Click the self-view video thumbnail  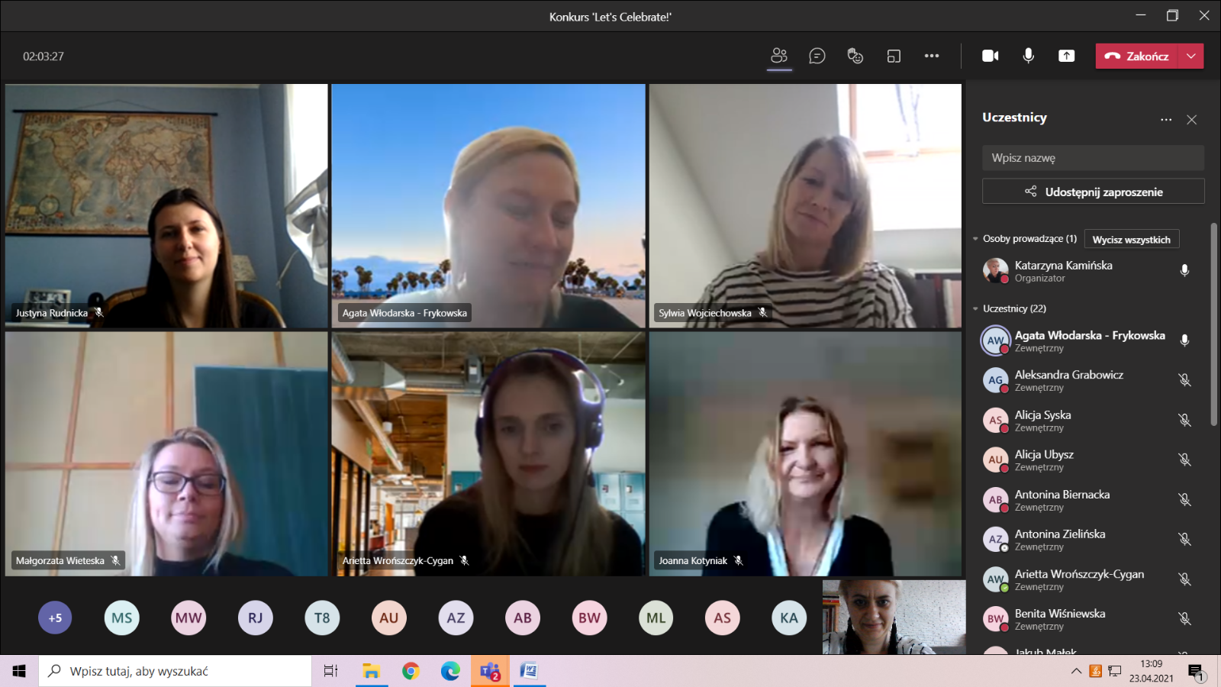point(894,617)
